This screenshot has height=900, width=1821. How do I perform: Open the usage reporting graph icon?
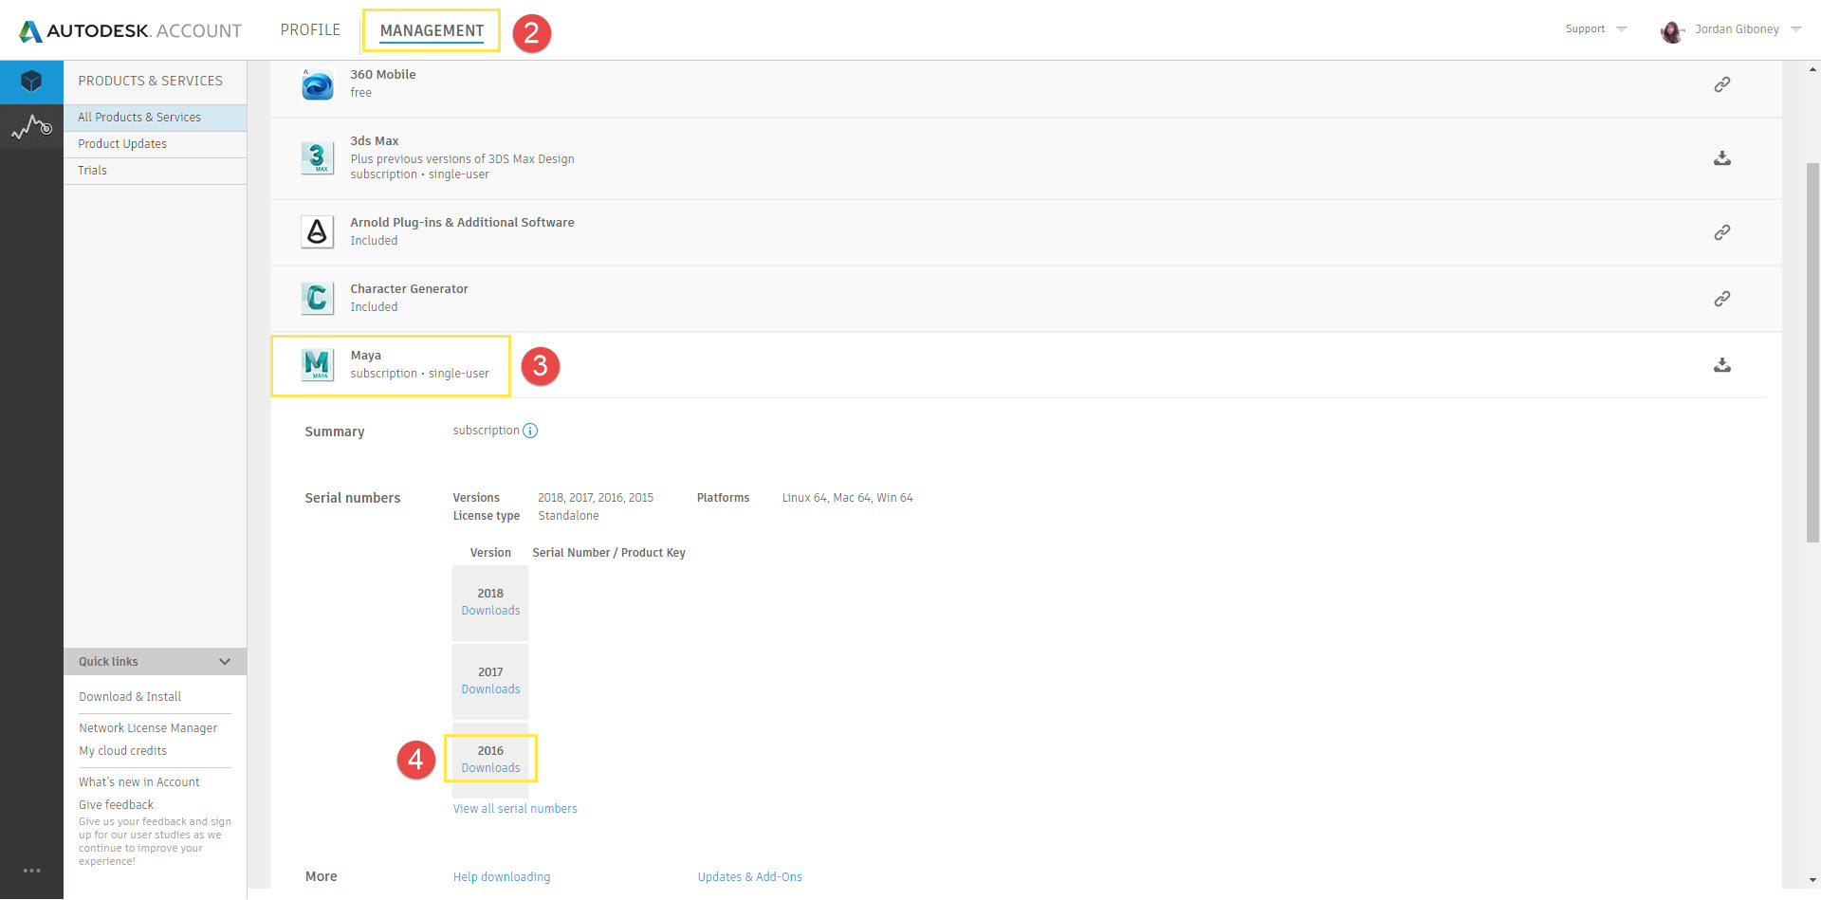31,126
